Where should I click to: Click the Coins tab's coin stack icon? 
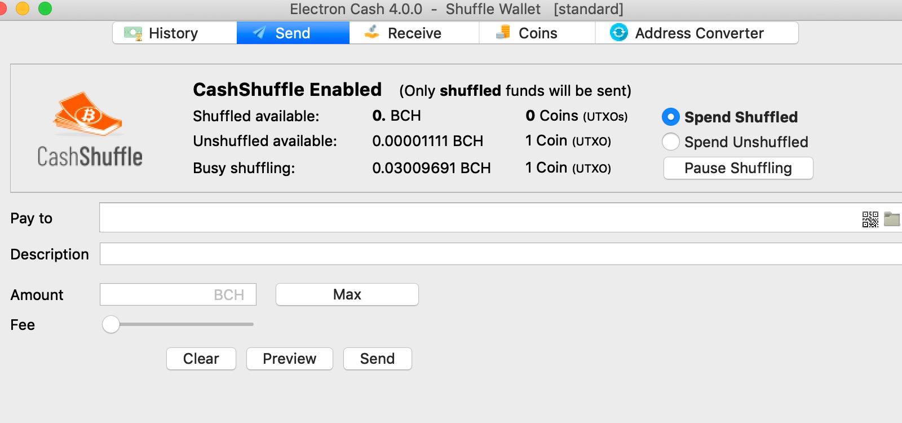tap(503, 32)
